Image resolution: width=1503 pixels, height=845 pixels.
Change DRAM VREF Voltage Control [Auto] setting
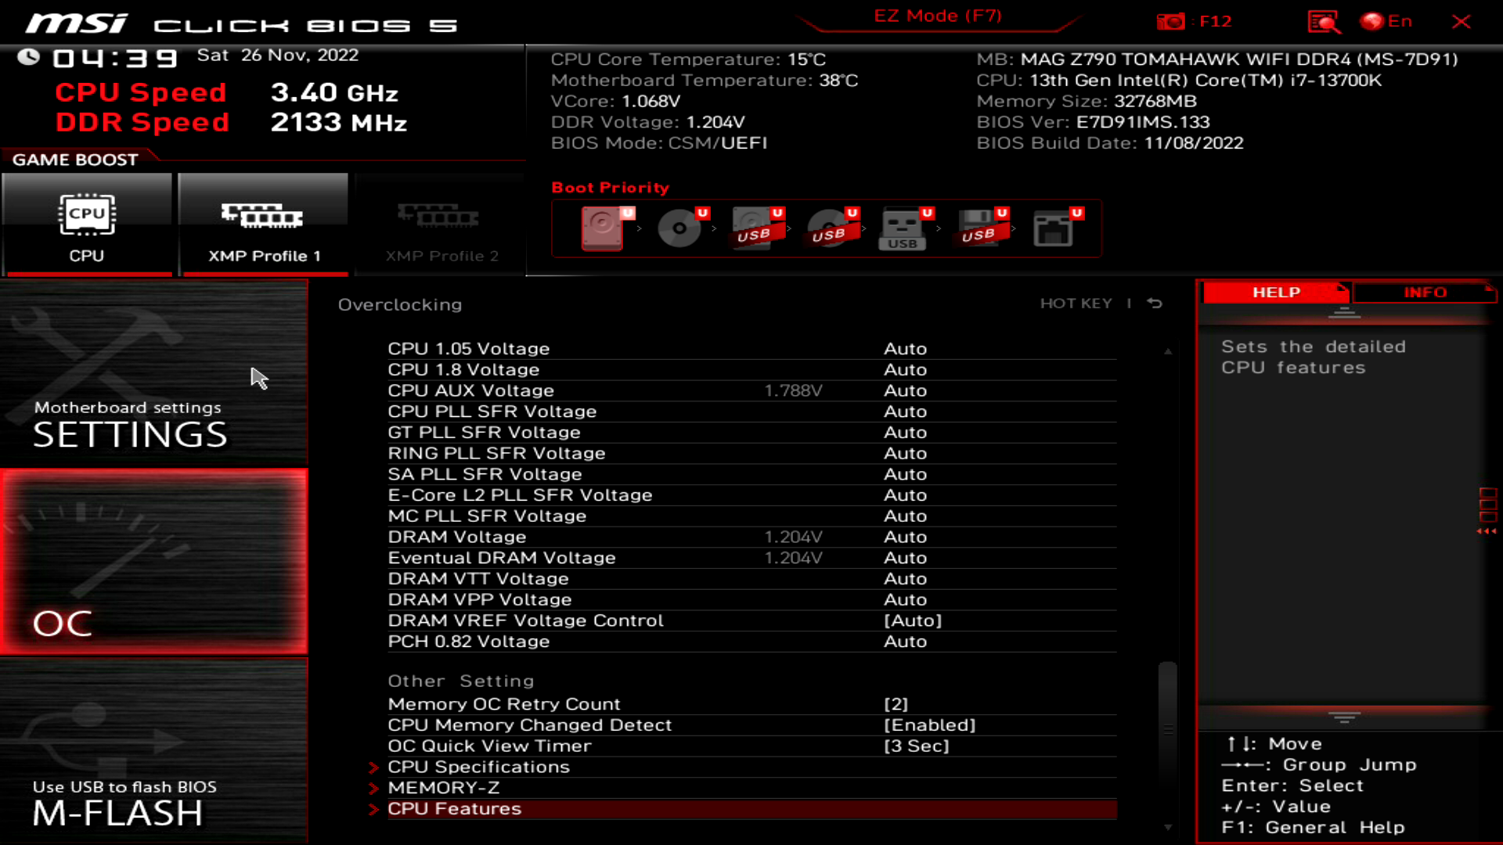913,620
